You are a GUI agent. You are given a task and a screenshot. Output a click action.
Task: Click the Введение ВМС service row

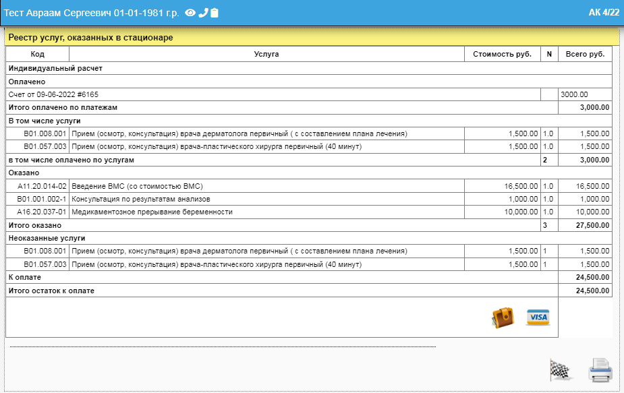pyautogui.click(x=137, y=186)
